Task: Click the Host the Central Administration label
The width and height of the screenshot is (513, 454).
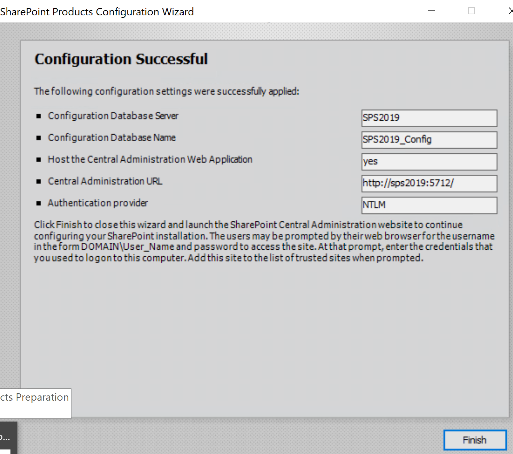Action: pos(150,159)
